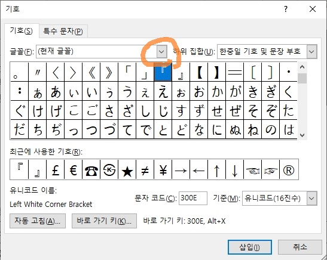Select the ideographic full stop 。 symbol

point(19,72)
